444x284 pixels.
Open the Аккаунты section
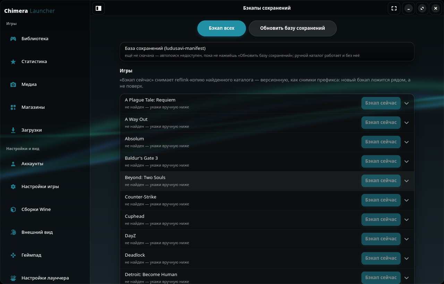pyautogui.click(x=45, y=164)
